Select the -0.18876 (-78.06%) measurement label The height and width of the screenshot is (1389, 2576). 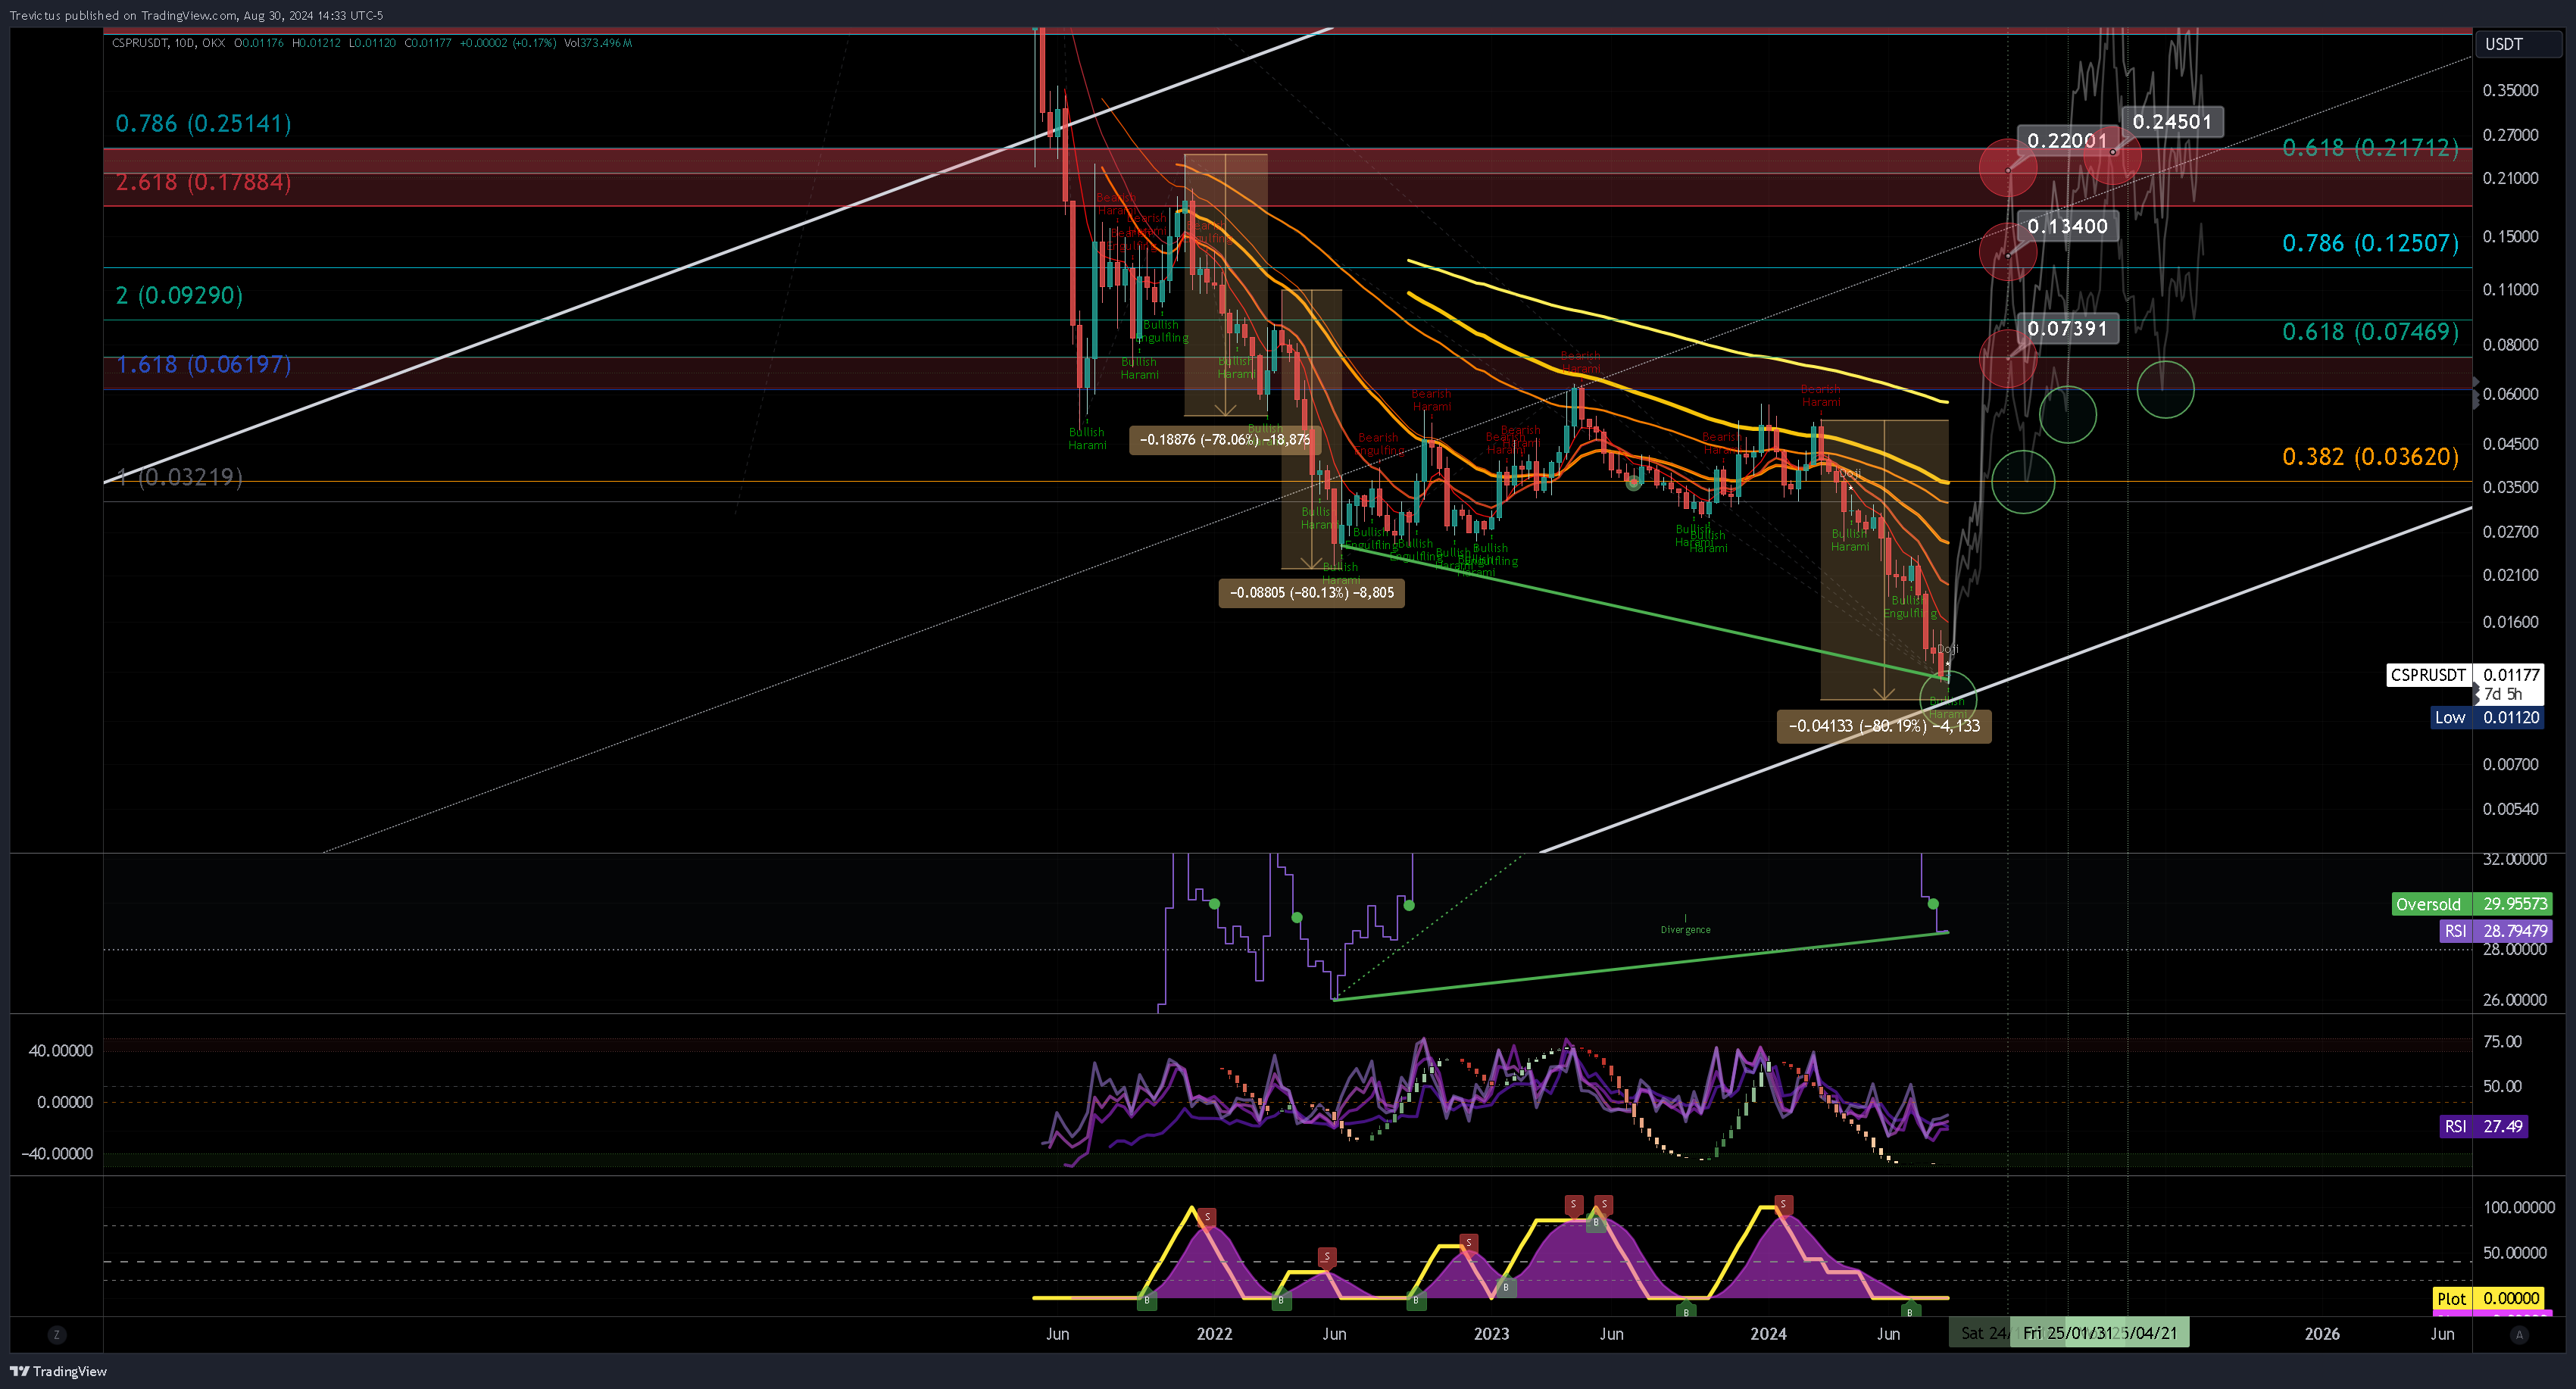1225,440
